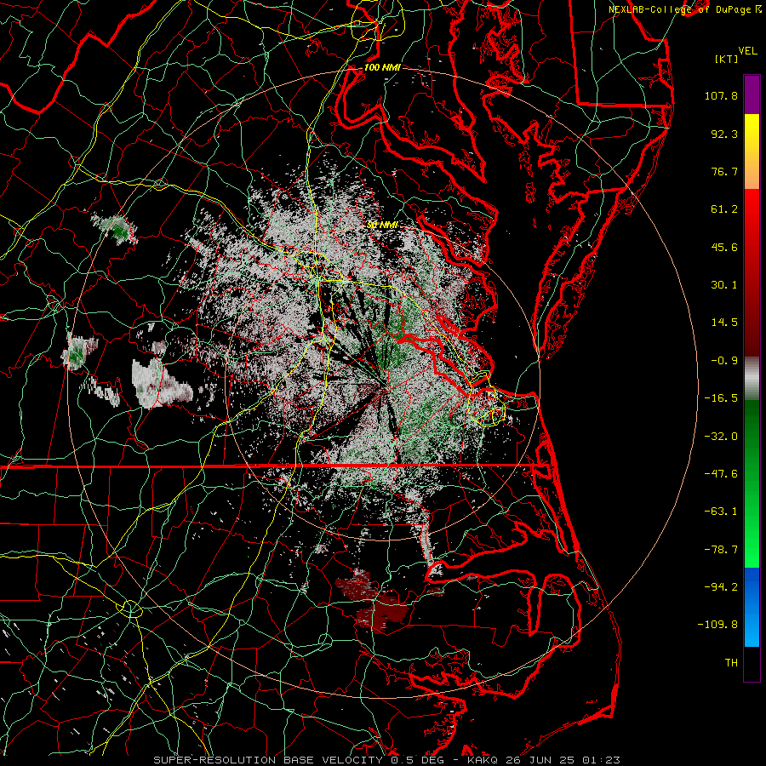Click the -109.8 velocity scale value

pos(717,625)
